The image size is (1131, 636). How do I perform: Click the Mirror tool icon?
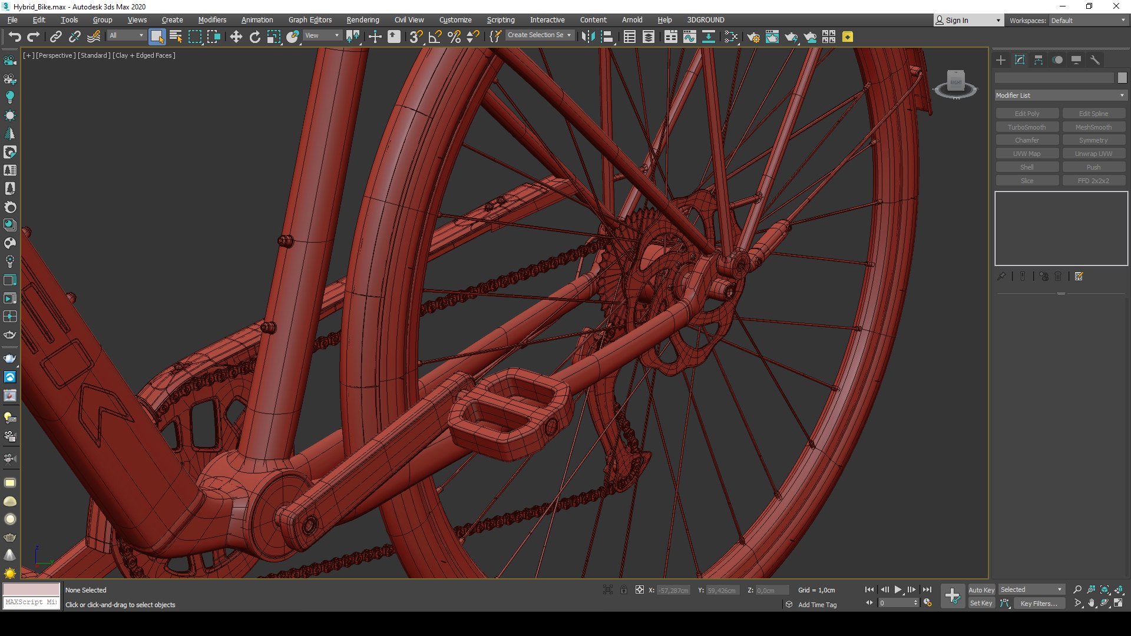click(587, 37)
